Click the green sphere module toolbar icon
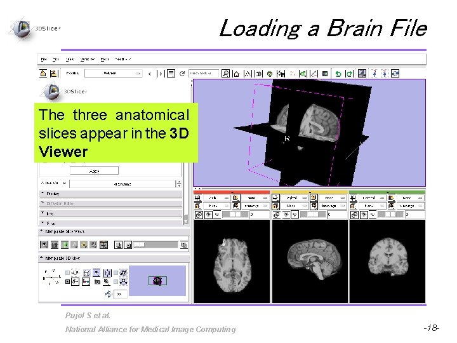This screenshot has height=343, width=457. pyautogui.click(x=270, y=74)
